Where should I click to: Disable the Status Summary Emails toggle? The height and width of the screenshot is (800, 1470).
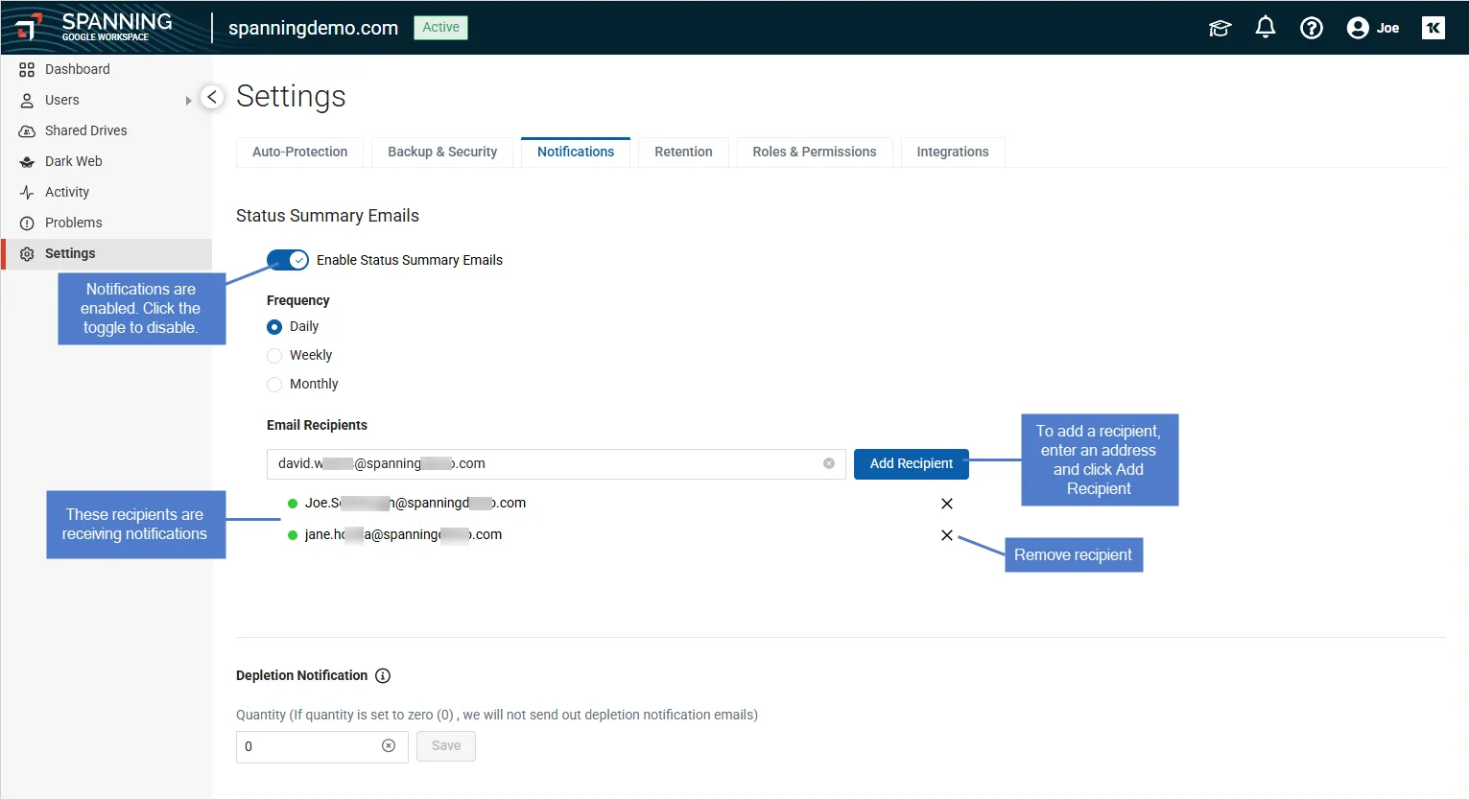[x=288, y=260]
